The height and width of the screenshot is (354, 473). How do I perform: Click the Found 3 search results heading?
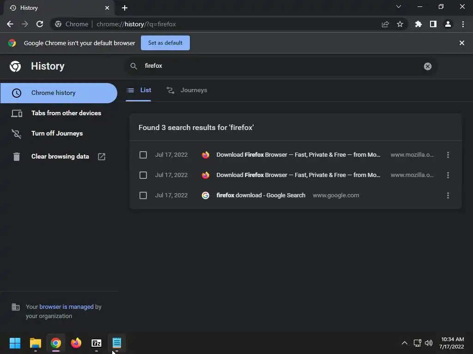pyautogui.click(x=196, y=128)
